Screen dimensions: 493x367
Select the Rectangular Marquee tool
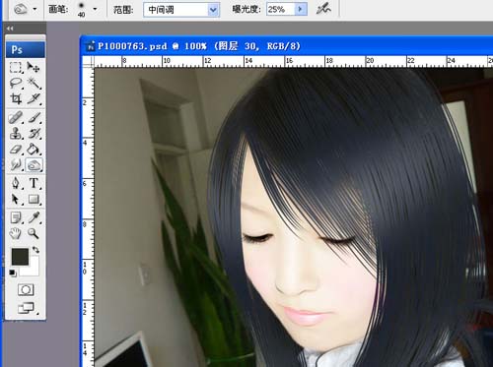(16, 67)
